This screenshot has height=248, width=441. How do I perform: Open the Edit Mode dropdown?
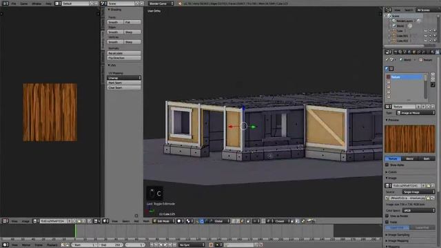164,221
